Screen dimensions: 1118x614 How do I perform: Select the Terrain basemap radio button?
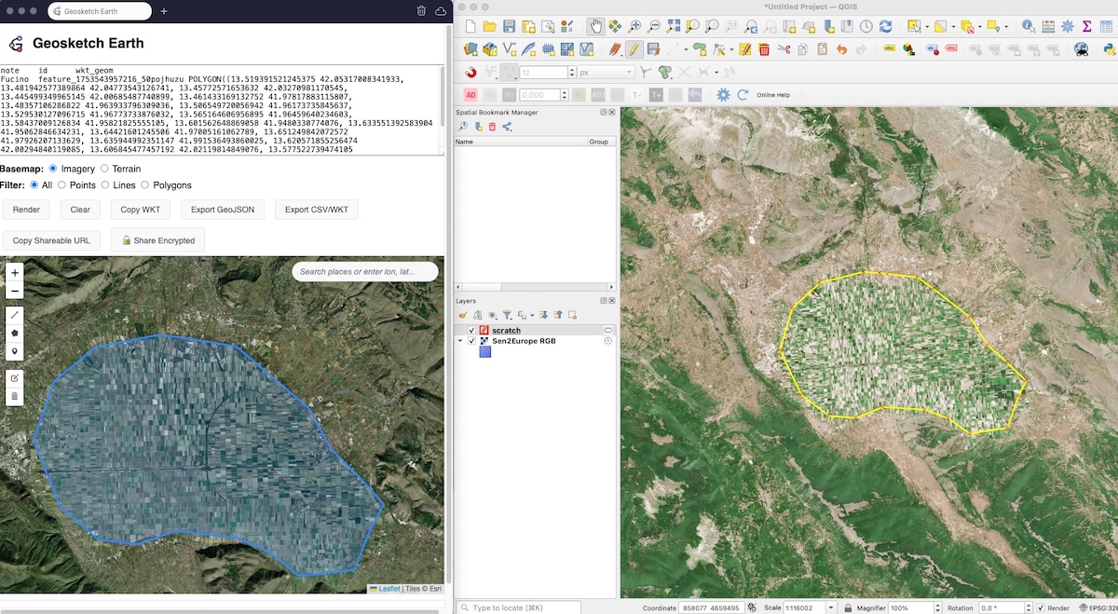[104, 169]
